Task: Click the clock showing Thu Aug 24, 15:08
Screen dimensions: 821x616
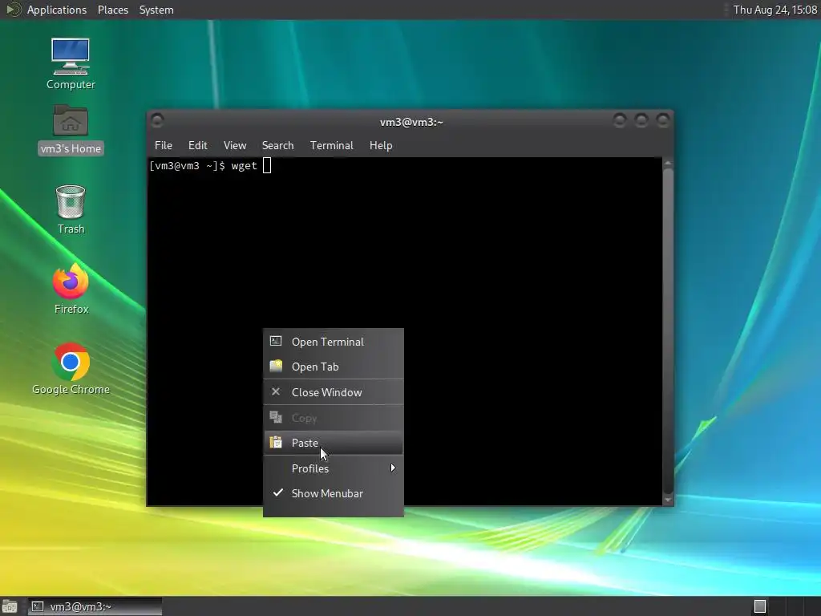Action: point(774,10)
